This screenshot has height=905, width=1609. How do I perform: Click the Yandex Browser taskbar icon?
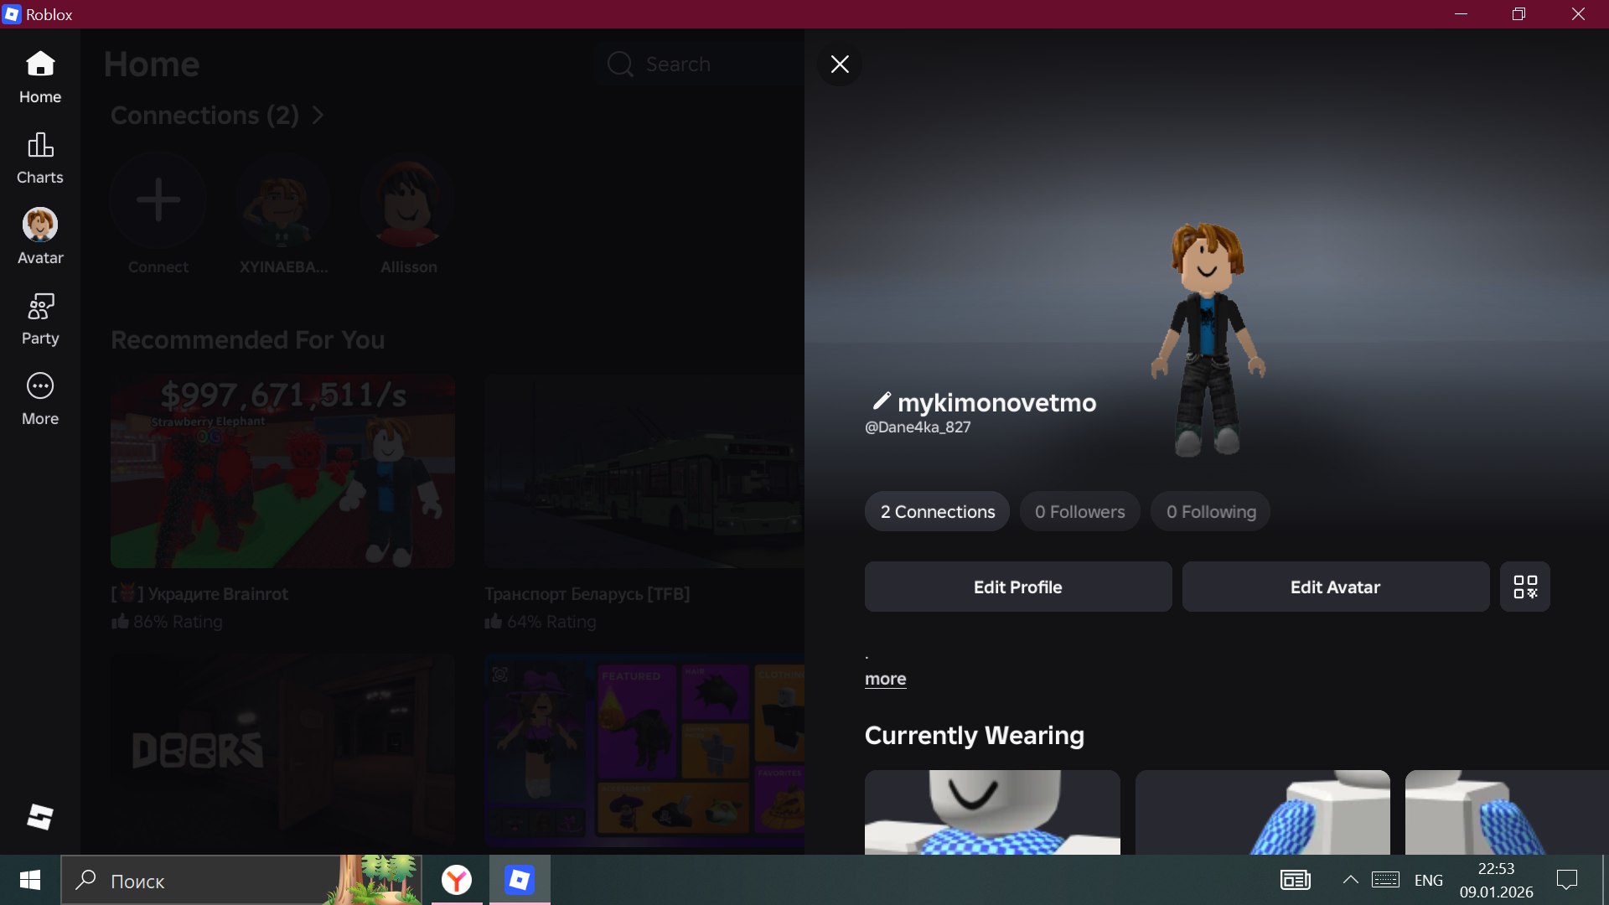tap(457, 880)
